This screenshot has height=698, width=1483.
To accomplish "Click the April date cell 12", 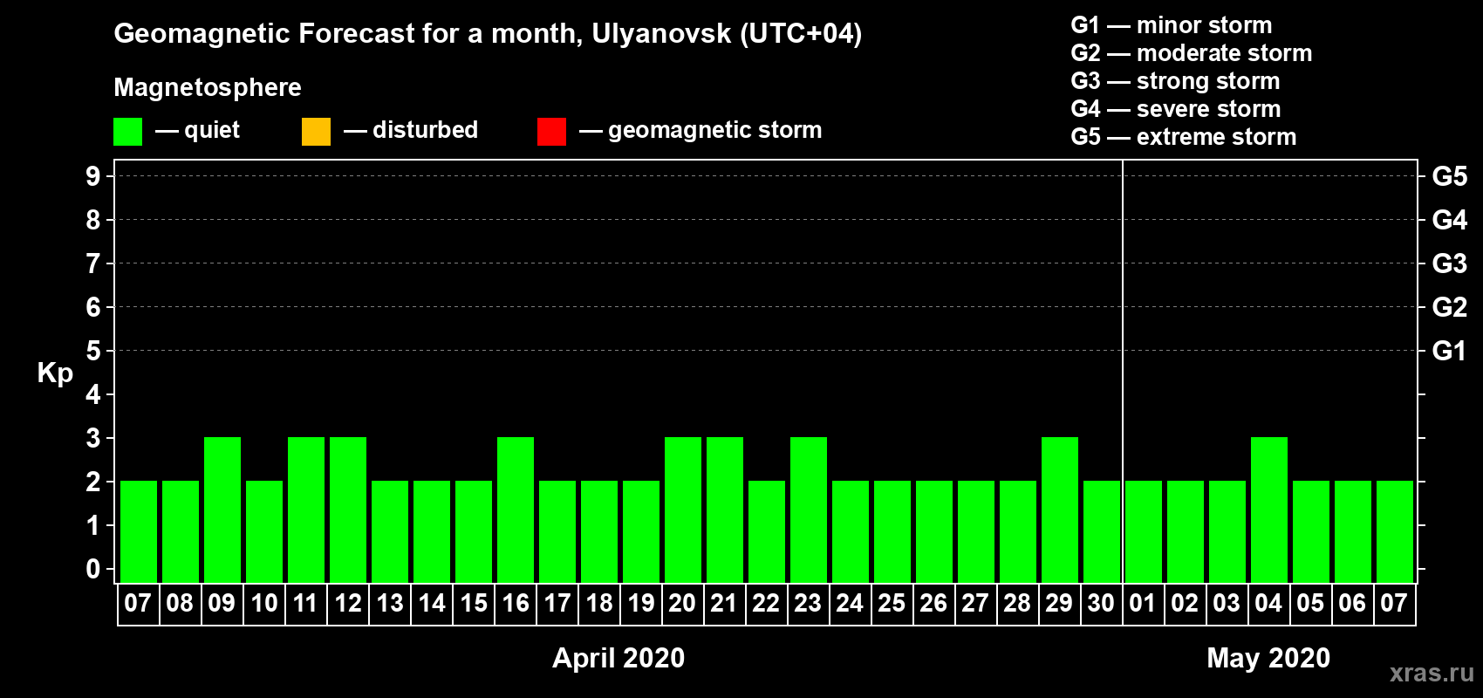I will [348, 604].
